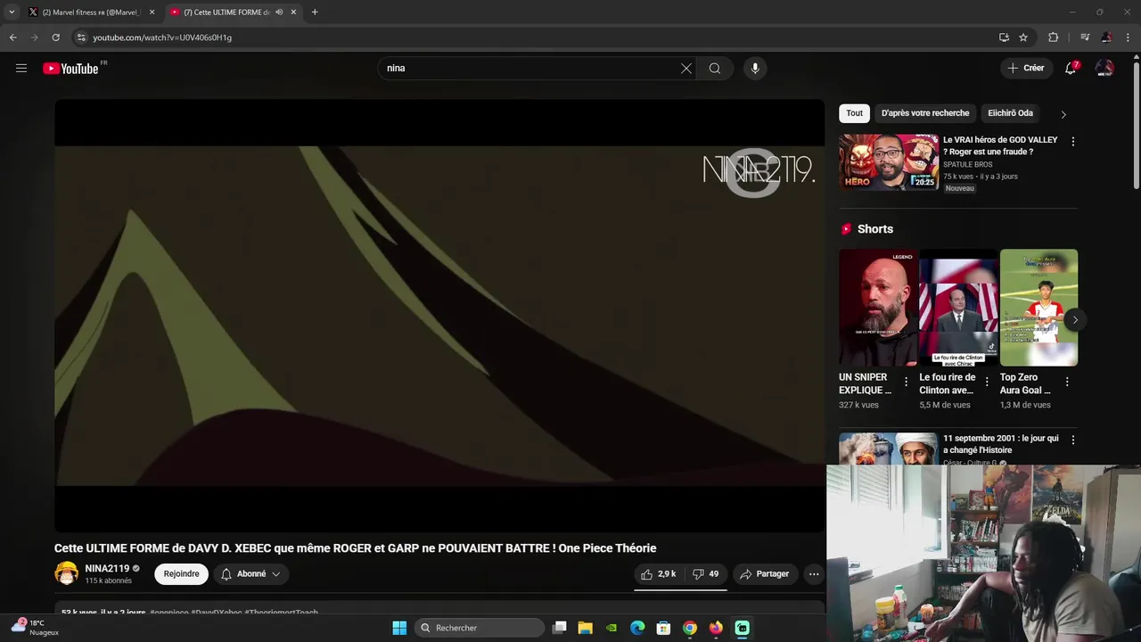Open SPATULE BROS channel link
Viewport: 1141px width, 642px height.
(967, 164)
